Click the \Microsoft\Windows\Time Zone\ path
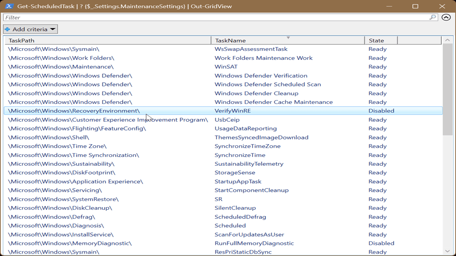The image size is (456, 256). (x=57, y=146)
